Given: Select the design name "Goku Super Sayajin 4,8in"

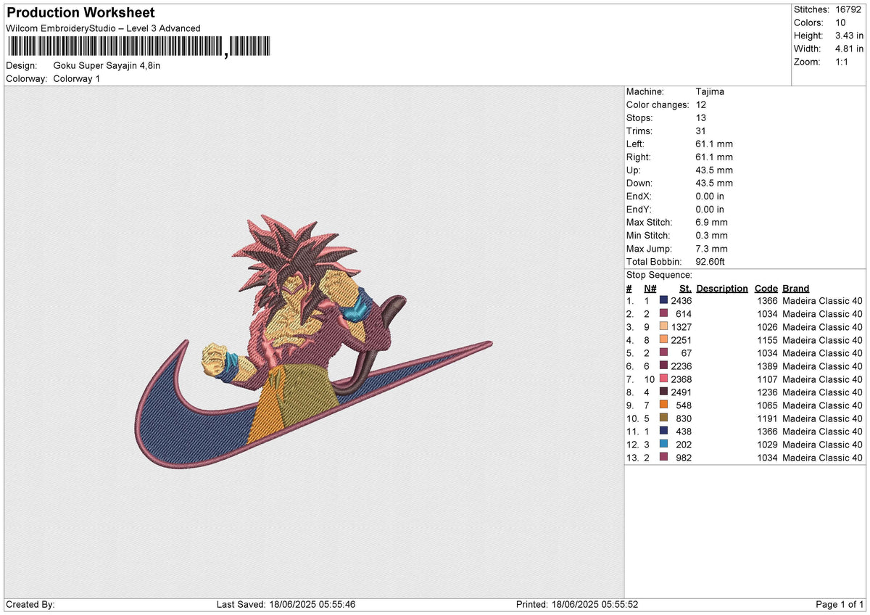Looking at the screenshot, I should [107, 65].
